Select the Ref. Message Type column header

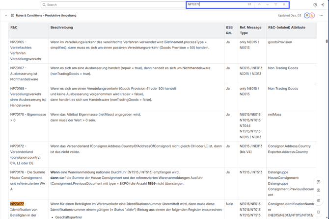250,30
